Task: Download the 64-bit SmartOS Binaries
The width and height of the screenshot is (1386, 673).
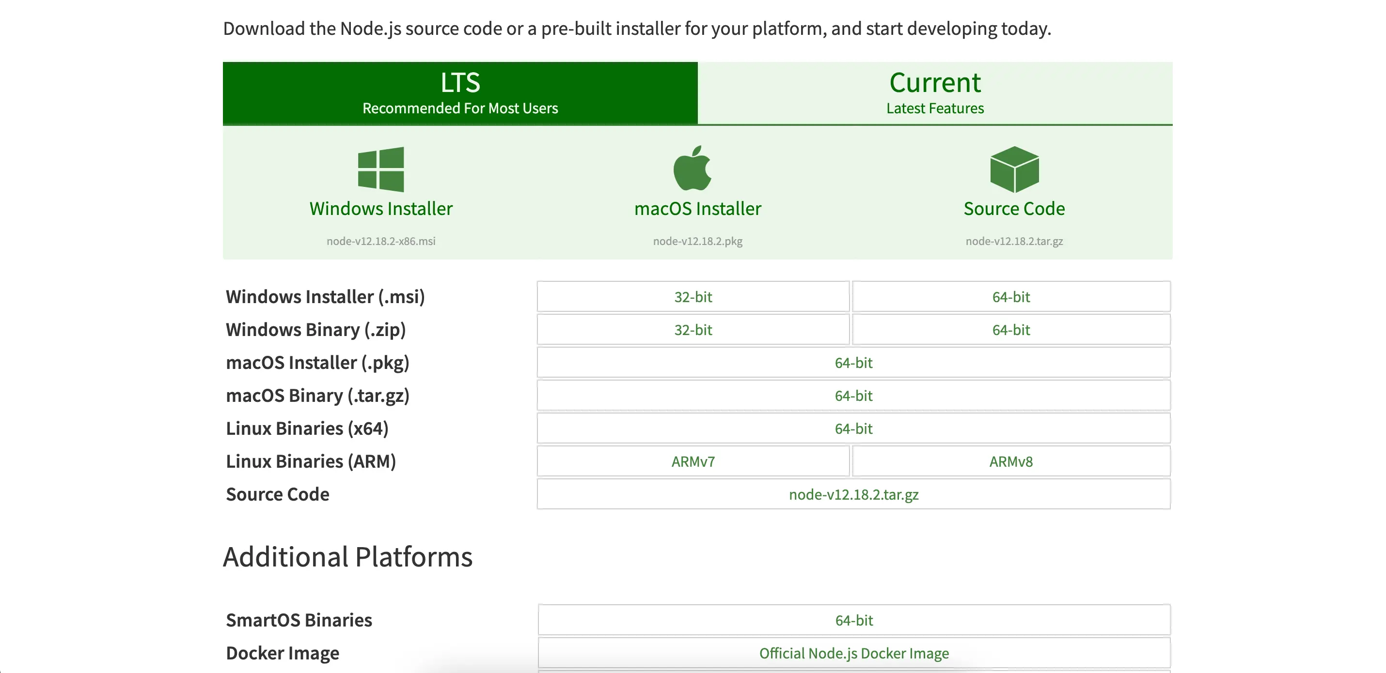Action: [x=854, y=620]
